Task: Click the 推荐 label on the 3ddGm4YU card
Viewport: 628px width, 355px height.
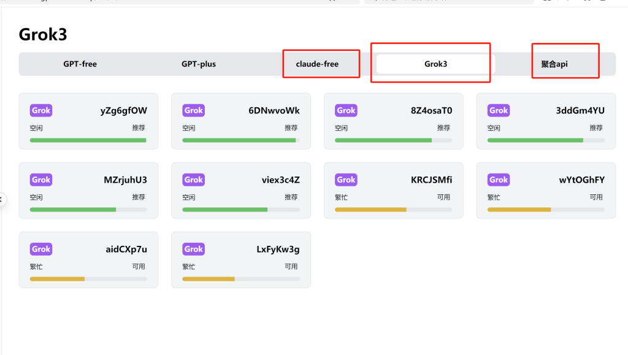Action: (596, 128)
